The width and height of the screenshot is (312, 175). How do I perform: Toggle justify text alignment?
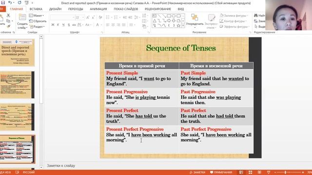tap(123, 25)
